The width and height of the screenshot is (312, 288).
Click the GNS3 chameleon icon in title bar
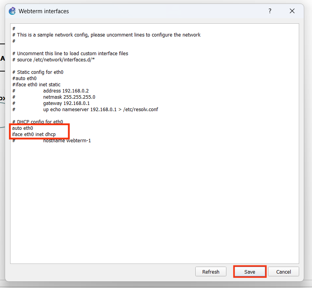pos(12,11)
